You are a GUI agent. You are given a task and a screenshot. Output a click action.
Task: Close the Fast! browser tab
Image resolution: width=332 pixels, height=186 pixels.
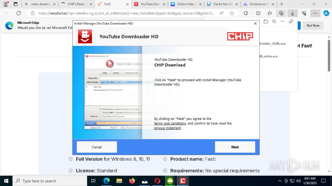127,4
